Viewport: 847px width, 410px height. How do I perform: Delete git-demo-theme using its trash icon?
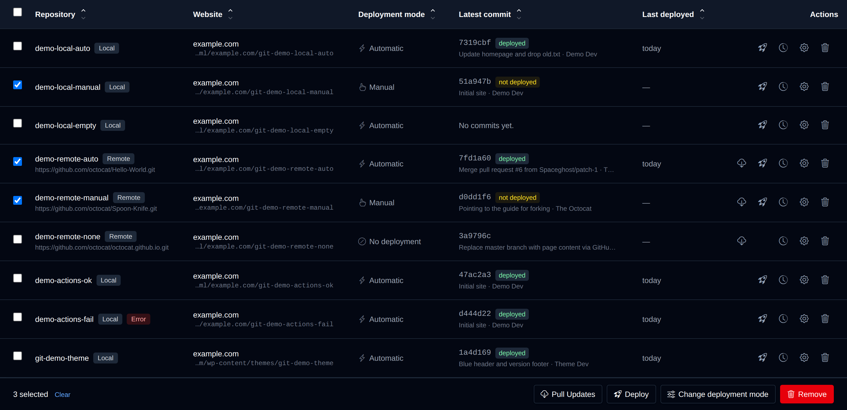tap(825, 357)
